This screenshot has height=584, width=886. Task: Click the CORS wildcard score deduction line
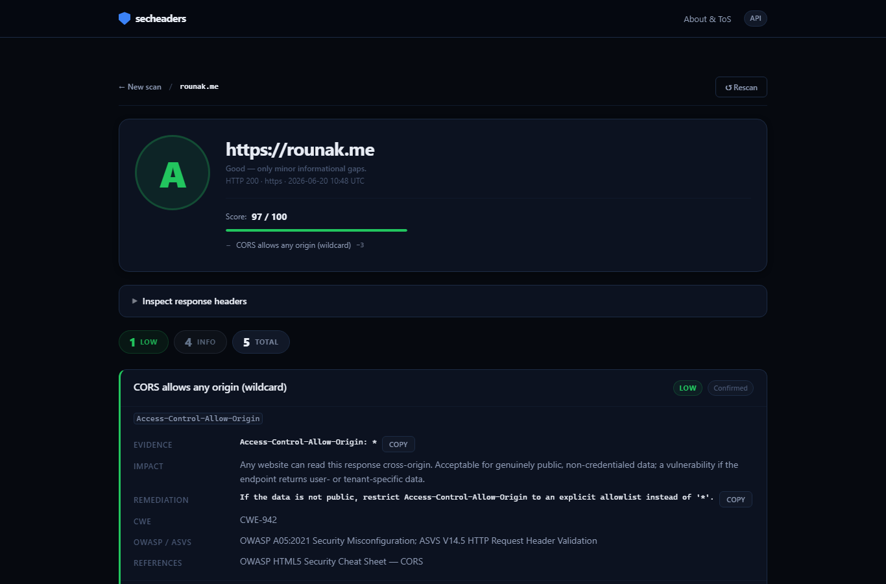point(295,245)
